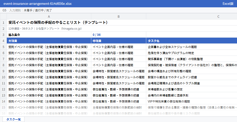Select cell 企画書および全体スケジュールの確認
This screenshot has width=237, height=122.
[x=192, y=47]
